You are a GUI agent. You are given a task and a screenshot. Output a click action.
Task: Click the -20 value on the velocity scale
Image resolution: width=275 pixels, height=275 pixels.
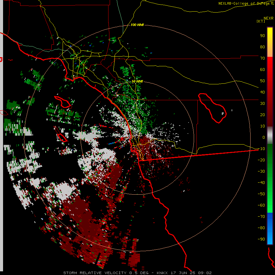[261, 160]
